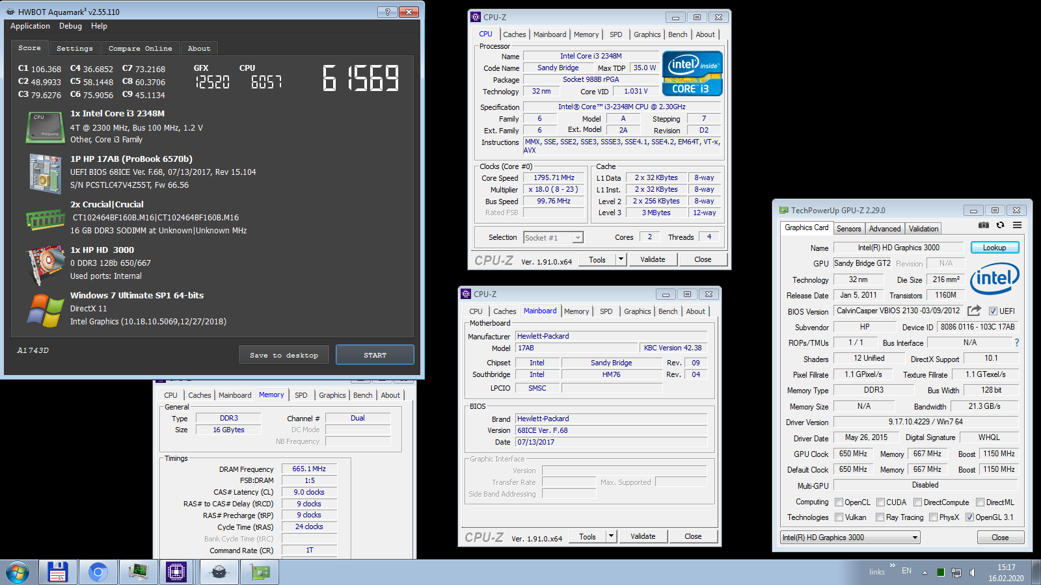This screenshot has width=1041, height=585.
Task: Click the EN language indicator
Action: point(906,571)
